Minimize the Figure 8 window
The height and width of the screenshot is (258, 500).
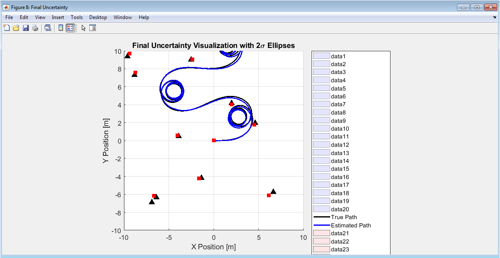[x=464, y=7]
